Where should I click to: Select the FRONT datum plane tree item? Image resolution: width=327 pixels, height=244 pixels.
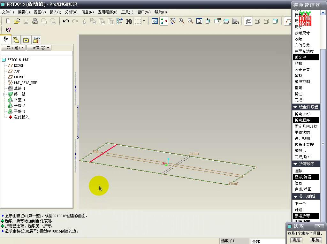(x=18, y=77)
